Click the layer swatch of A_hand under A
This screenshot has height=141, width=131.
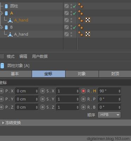click(x=67, y=20)
